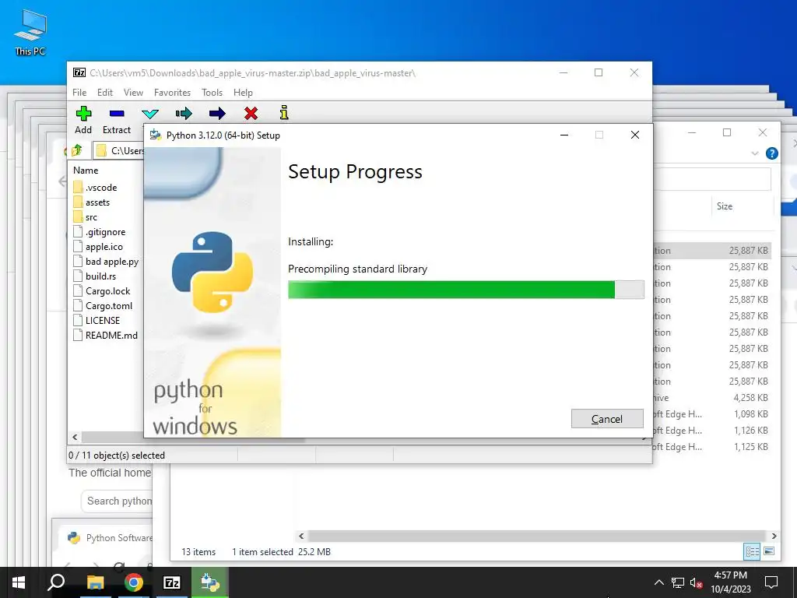Select Cargo.toml in the 7-Zip list
The width and height of the screenshot is (797, 598).
104,305
